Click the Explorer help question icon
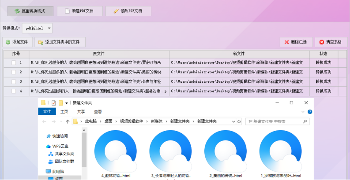Image resolution: width=350 pixels, height=180 pixels. pos(310,112)
